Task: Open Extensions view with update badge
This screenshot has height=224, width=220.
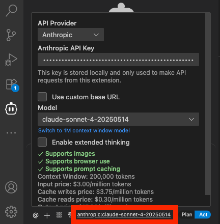Action: (12, 85)
